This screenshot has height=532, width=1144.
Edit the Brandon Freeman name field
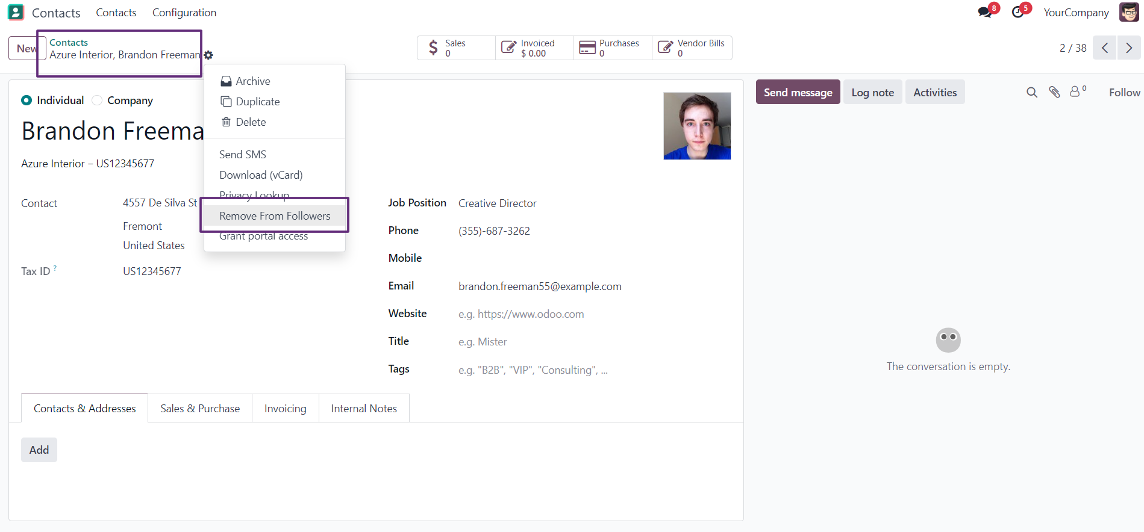coord(113,131)
